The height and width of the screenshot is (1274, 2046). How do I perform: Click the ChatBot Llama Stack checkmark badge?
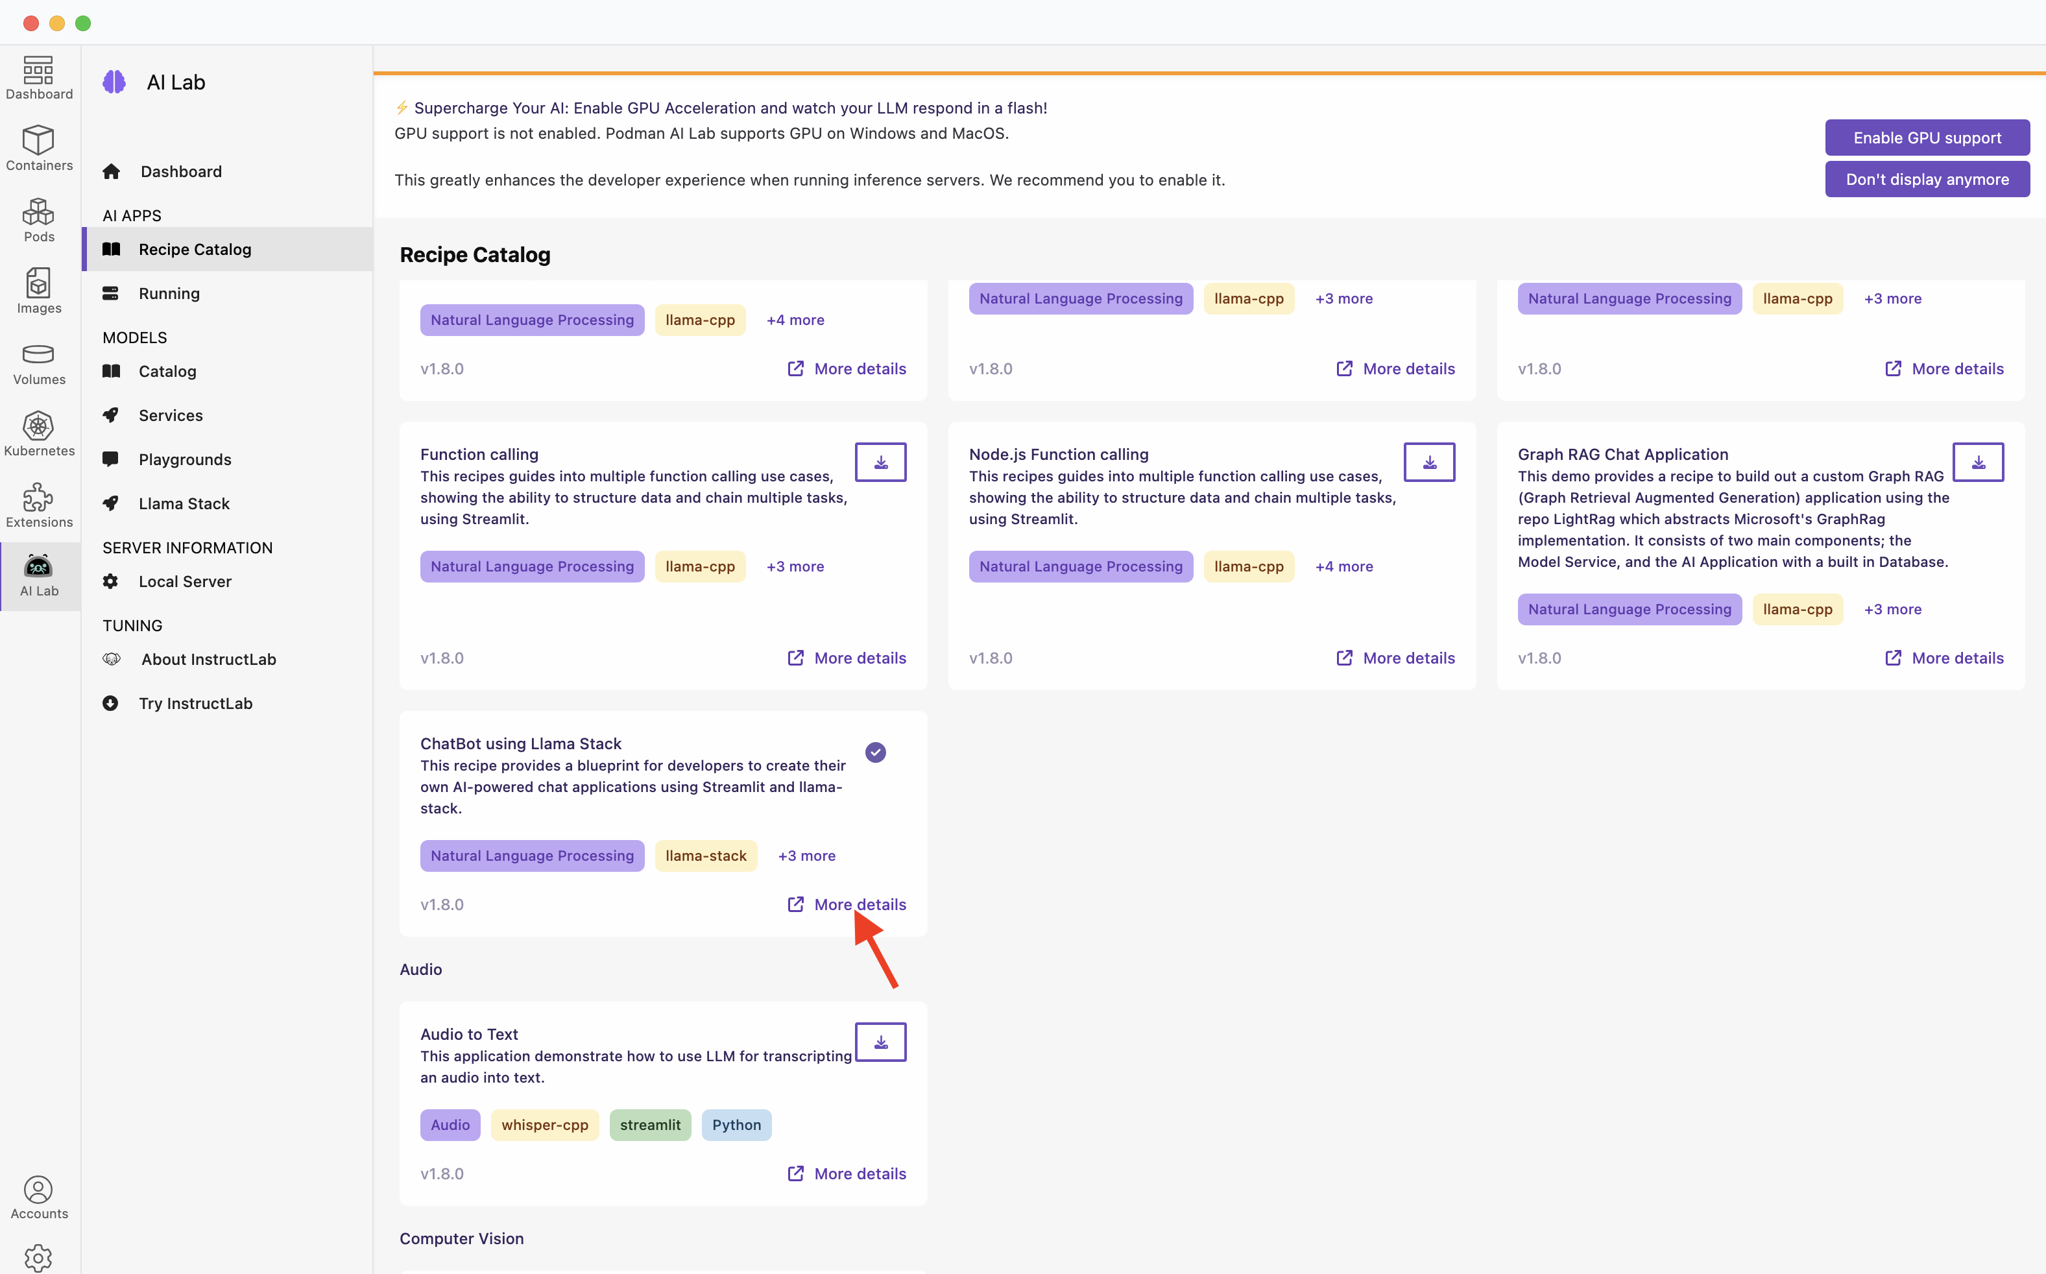876,752
